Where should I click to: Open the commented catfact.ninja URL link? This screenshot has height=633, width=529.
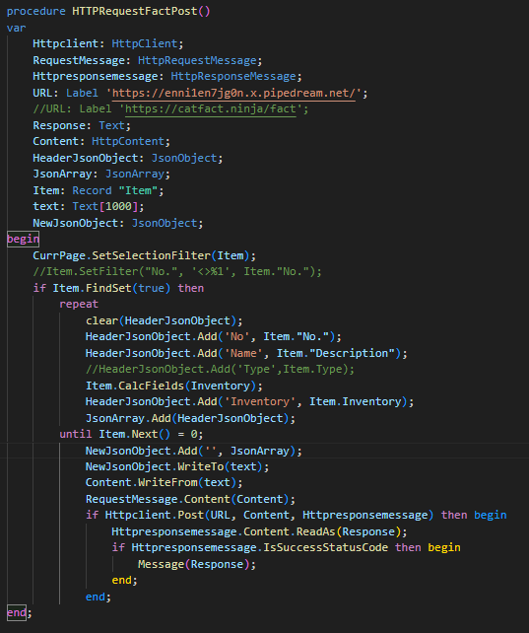coord(211,109)
